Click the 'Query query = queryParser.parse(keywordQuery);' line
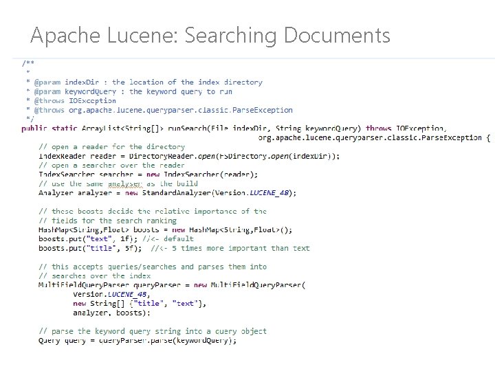Image resolution: width=495 pixels, height=371 pixels. 137,341
